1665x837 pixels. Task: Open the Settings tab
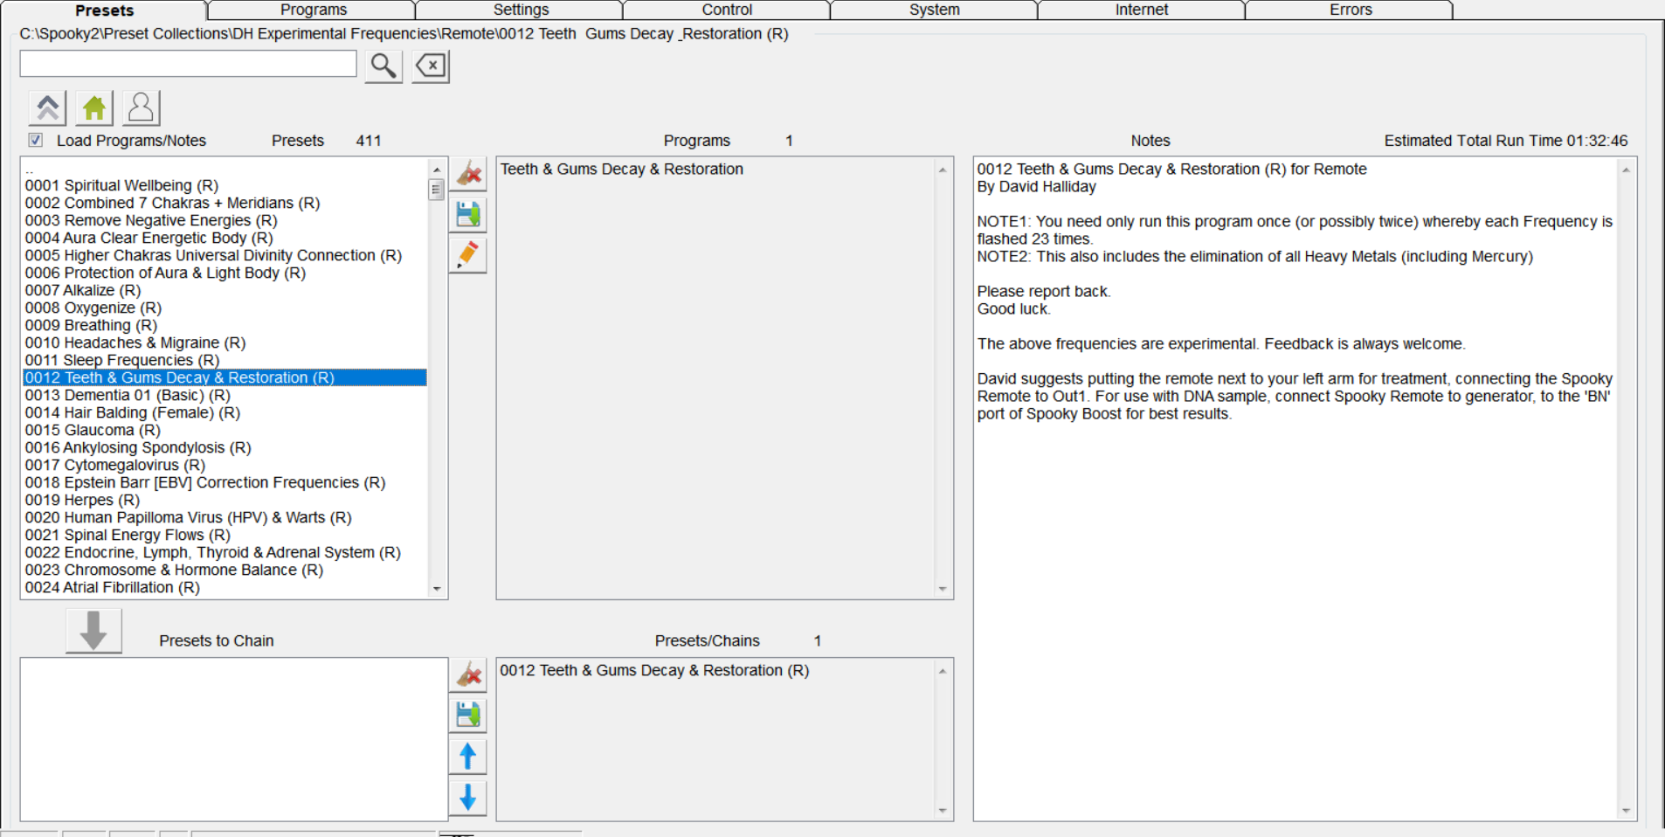click(x=521, y=10)
